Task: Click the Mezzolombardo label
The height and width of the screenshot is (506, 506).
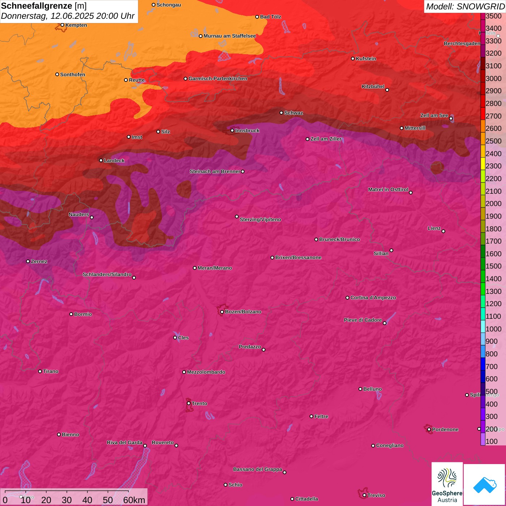Action: pos(206,372)
